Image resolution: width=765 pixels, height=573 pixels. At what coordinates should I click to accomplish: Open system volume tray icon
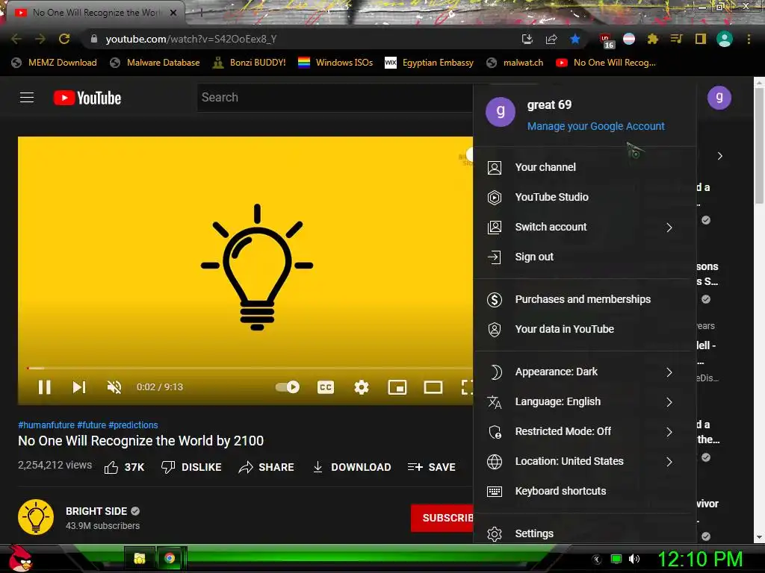[634, 559]
